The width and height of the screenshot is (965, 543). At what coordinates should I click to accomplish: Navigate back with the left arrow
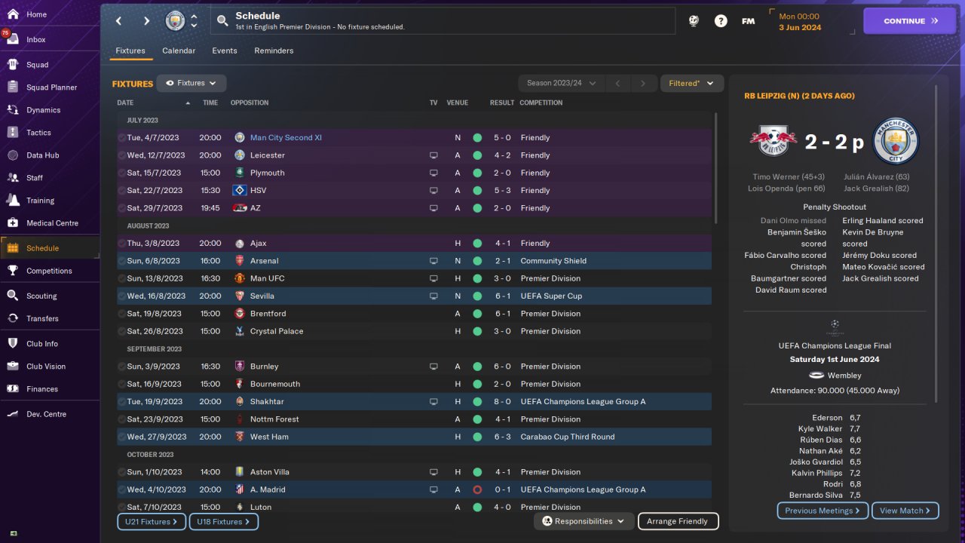tap(118, 21)
